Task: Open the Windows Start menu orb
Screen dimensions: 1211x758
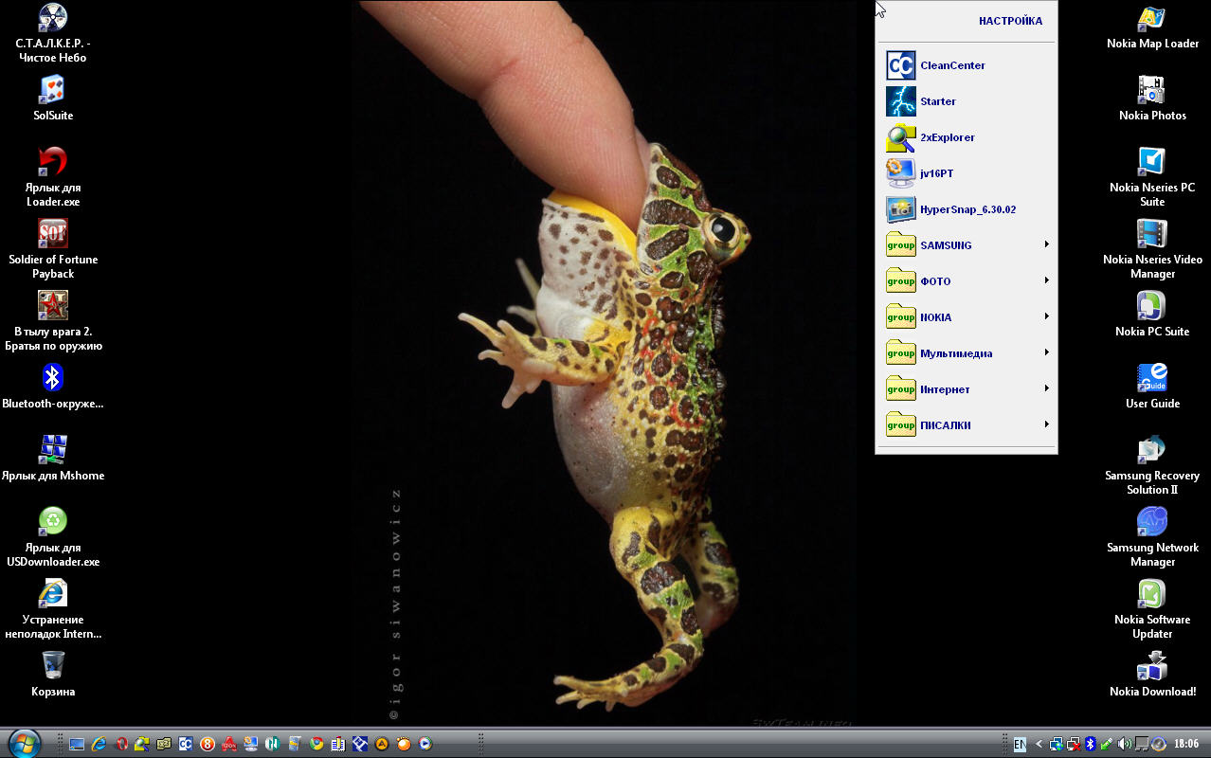Action: point(23,743)
